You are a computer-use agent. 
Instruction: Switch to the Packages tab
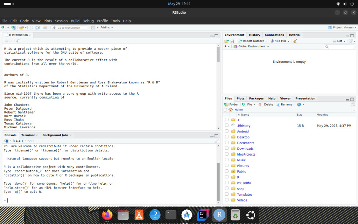[256, 99]
